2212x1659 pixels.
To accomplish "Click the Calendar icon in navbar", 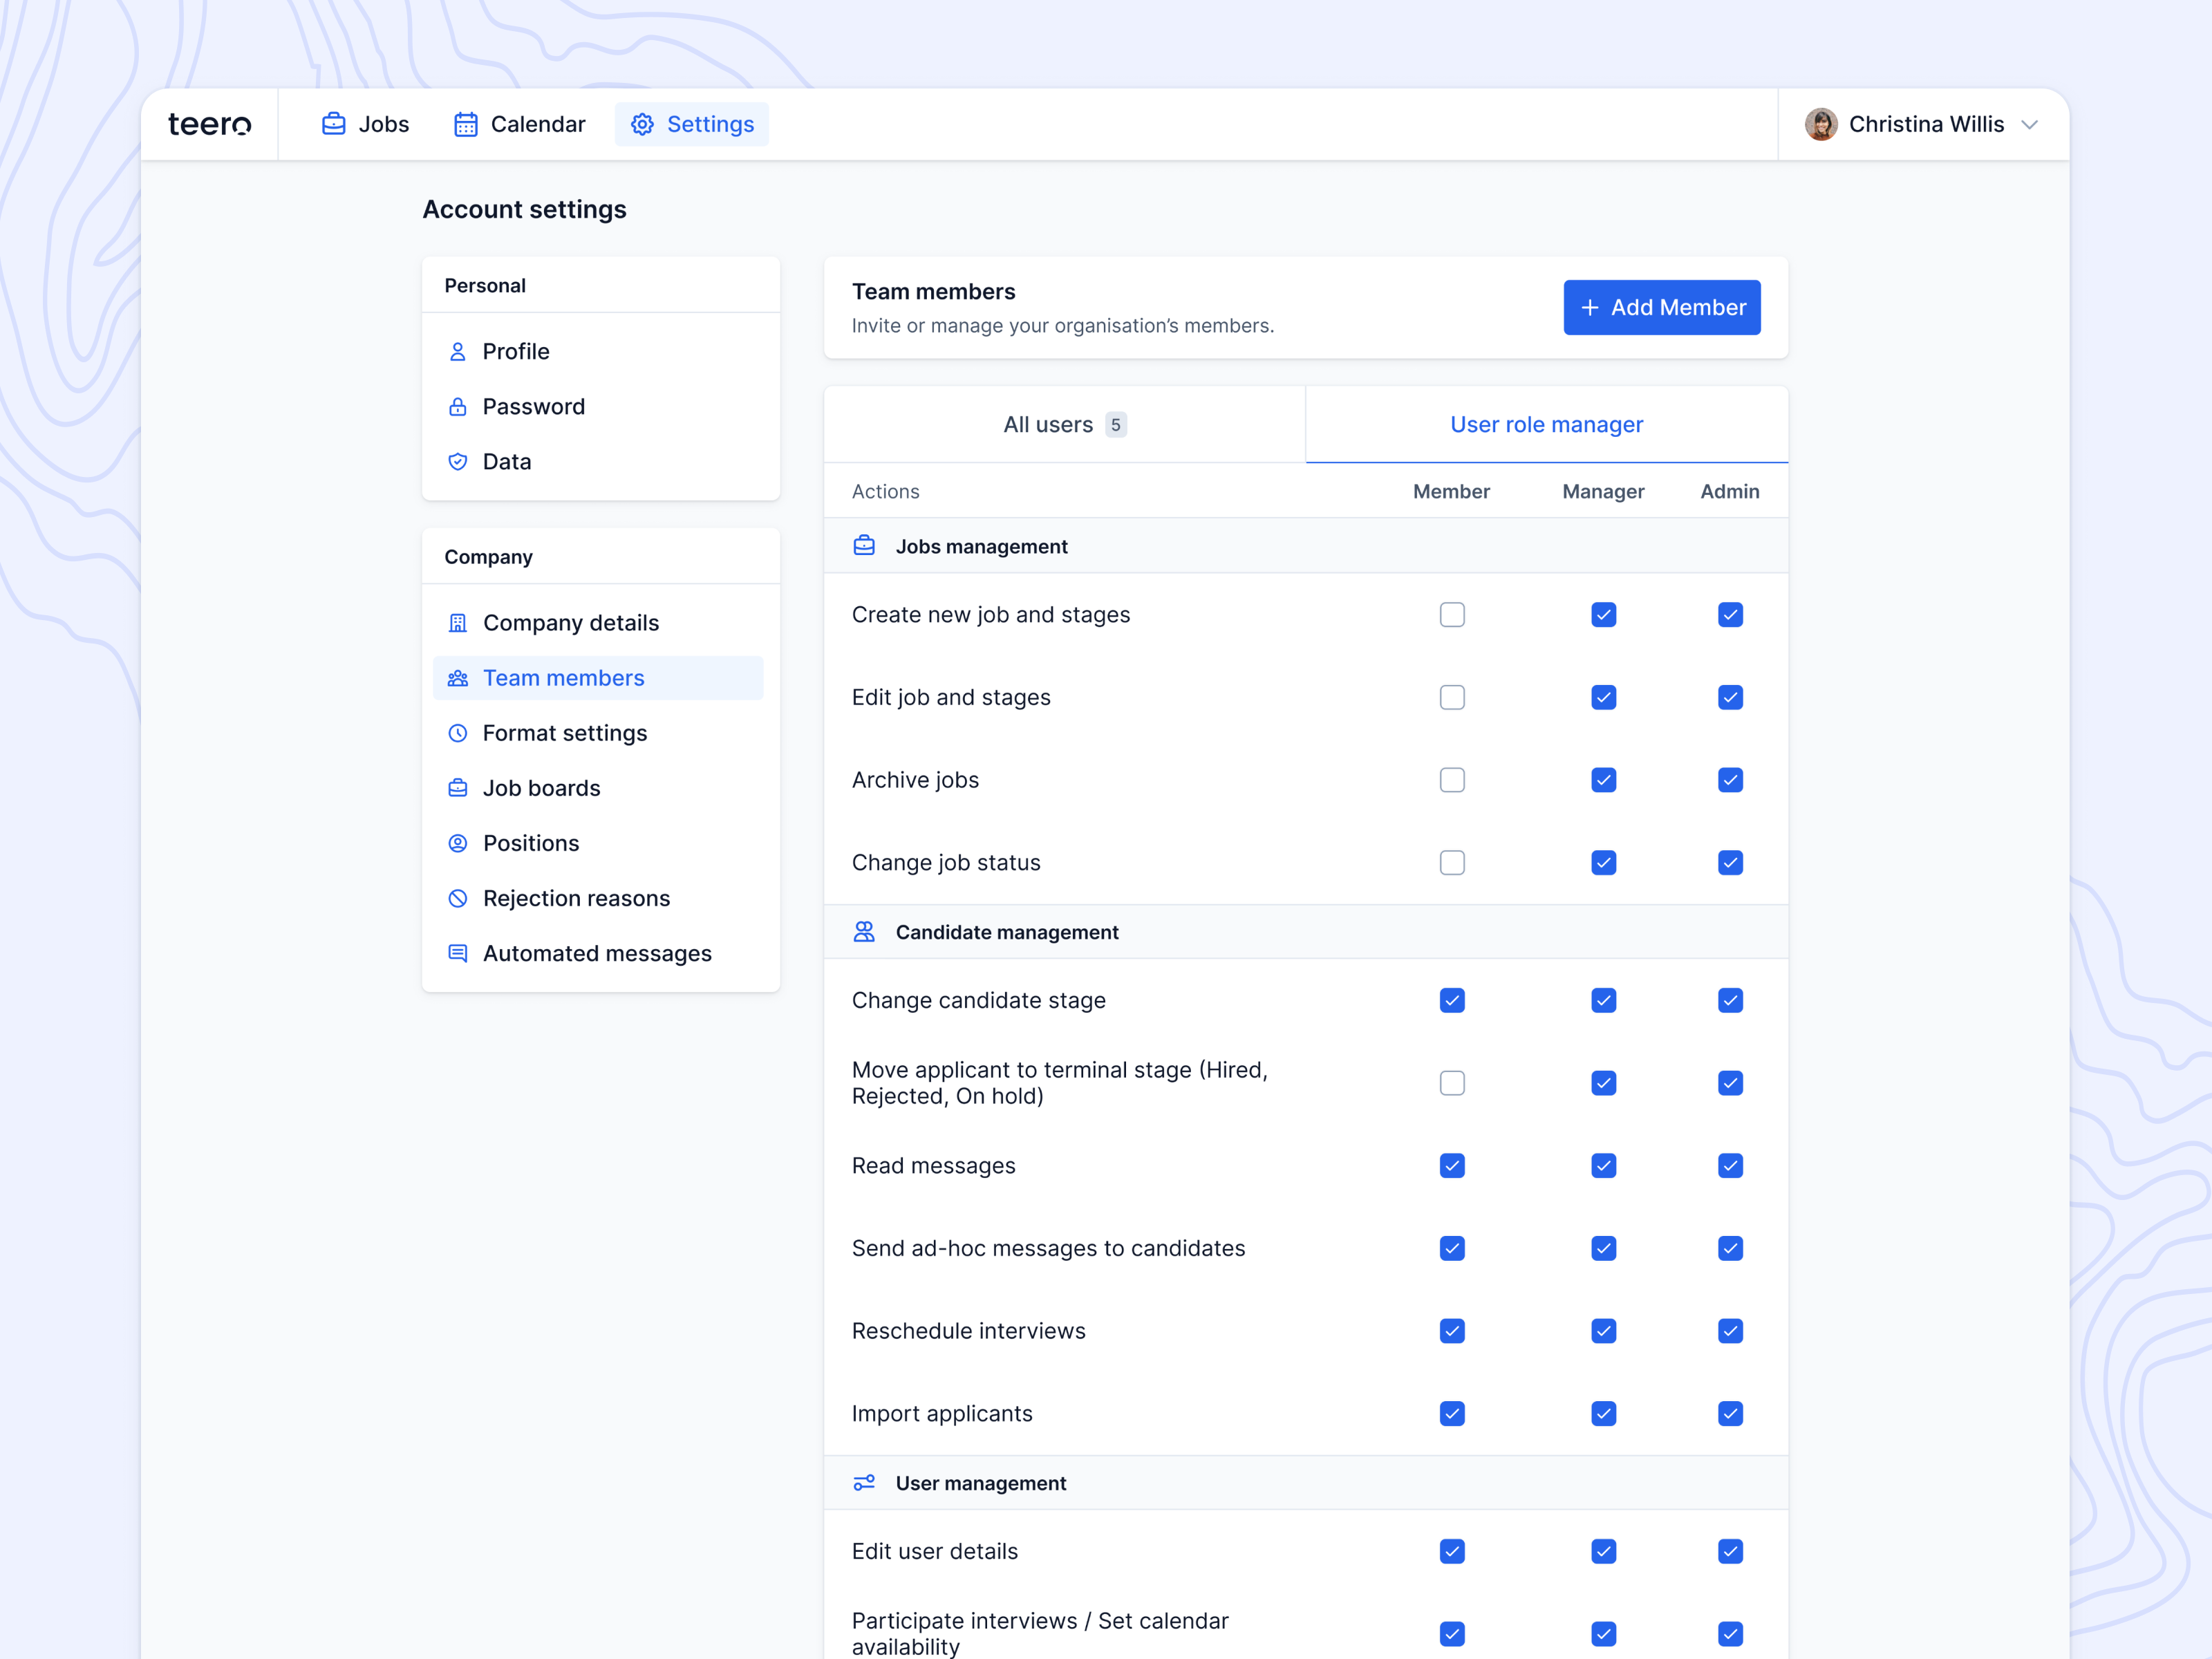I will tap(465, 124).
